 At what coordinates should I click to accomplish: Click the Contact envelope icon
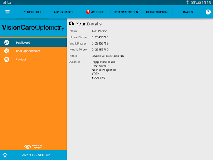pos(7,60)
